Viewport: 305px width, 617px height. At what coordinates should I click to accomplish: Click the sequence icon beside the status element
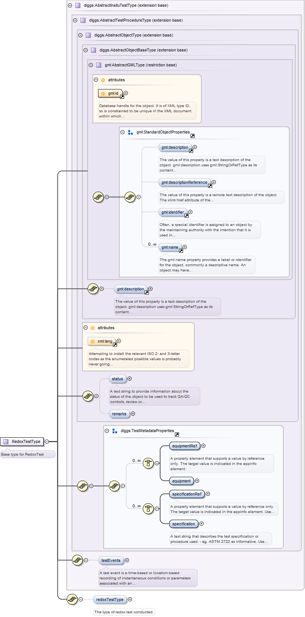[88, 396]
